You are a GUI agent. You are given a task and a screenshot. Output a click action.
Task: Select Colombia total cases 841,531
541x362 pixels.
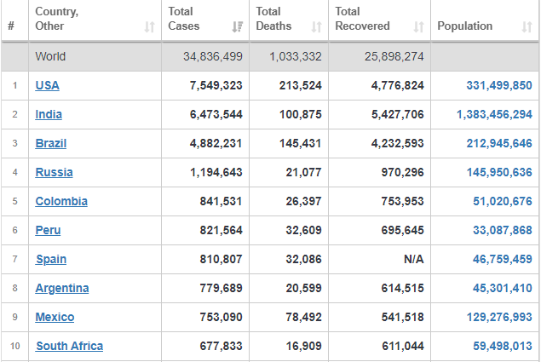(x=221, y=201)
